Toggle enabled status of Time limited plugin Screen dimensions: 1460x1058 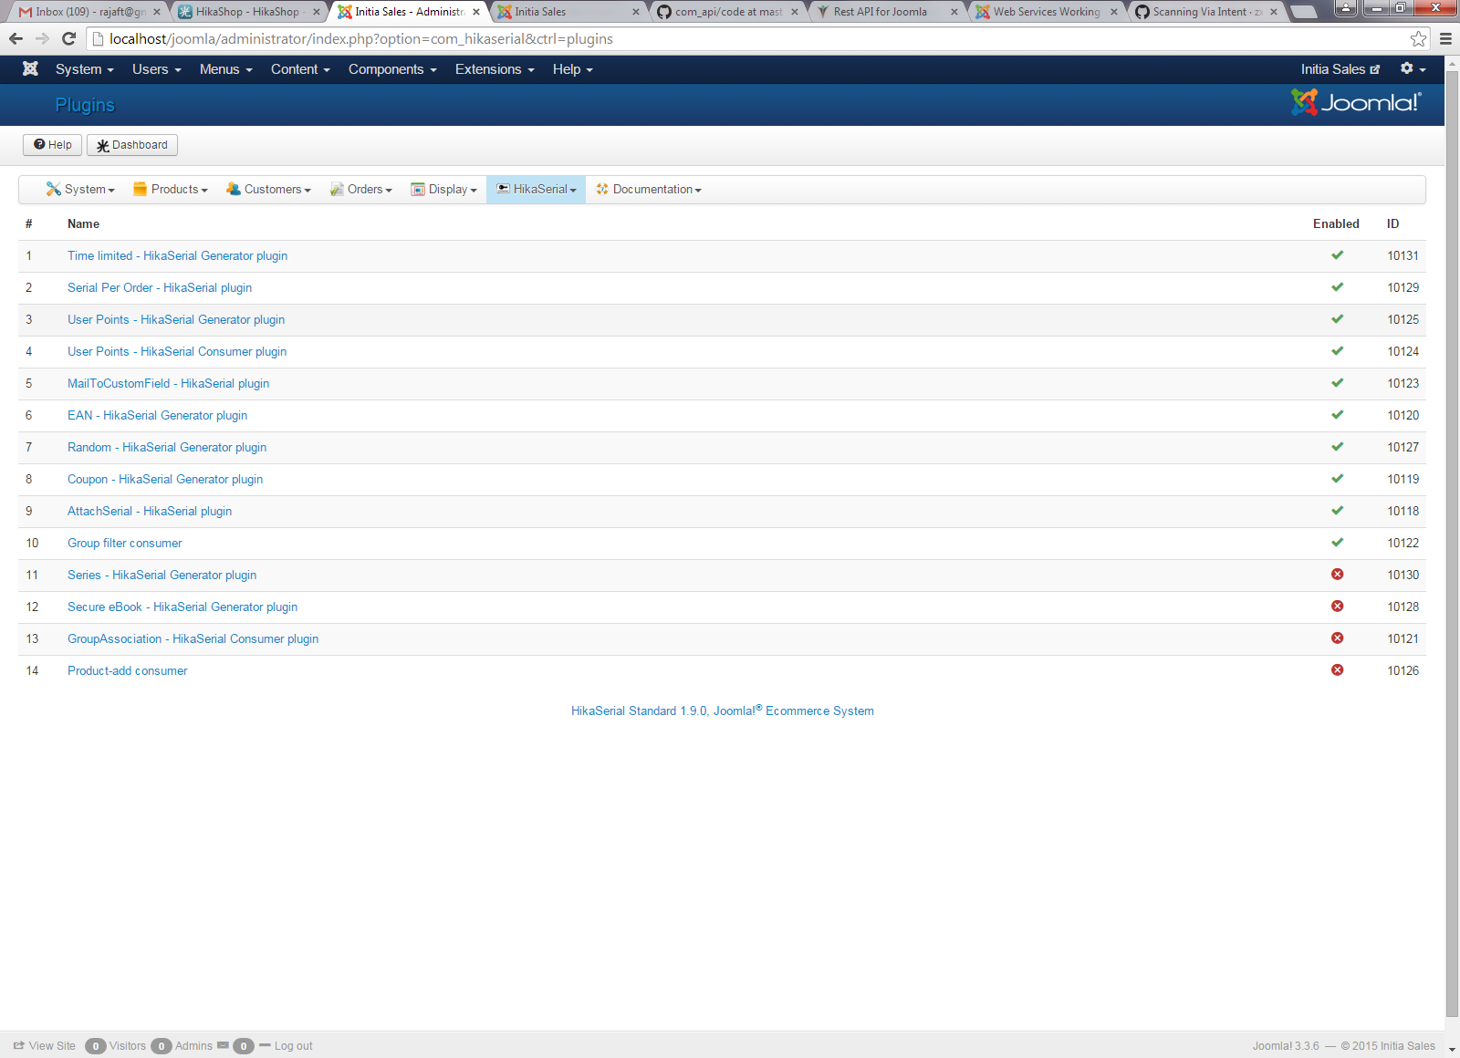click(x=1337, y=255)
